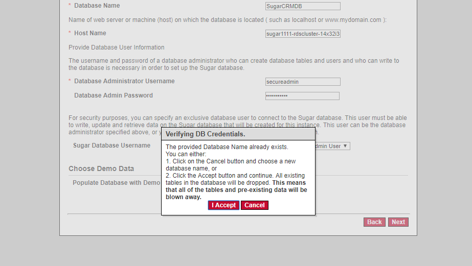Image resolution: width=472 pixels, height=266 pixels.
Task: Click the bold data loss warning text
Action: 236,190
